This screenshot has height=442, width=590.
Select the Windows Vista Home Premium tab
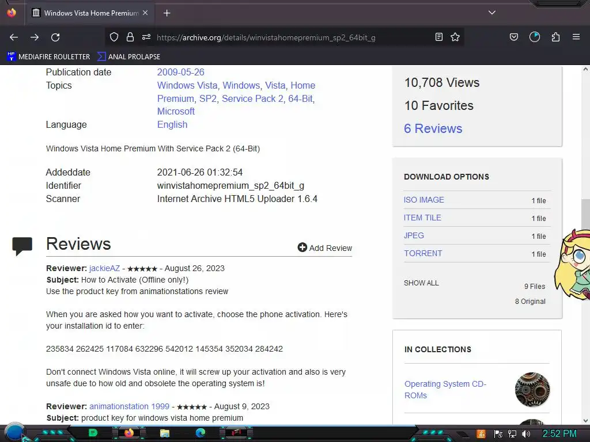(90, 13)
